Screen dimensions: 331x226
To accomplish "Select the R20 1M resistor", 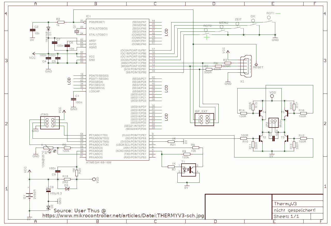I will 77,173.
